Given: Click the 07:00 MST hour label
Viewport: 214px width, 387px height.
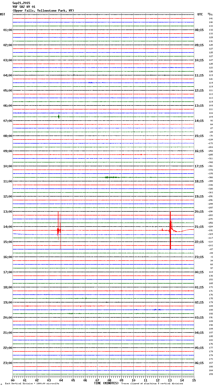Looking at the screenshot, I should [8, 121].
